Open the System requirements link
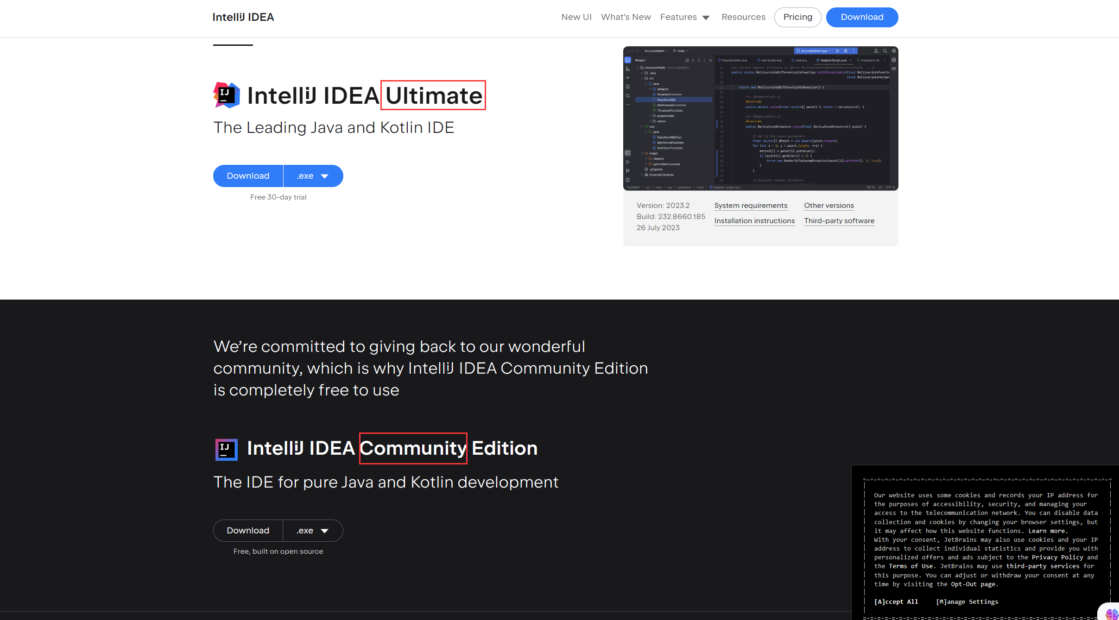The width and height of the screenshot is (1119, 620). 751,206
